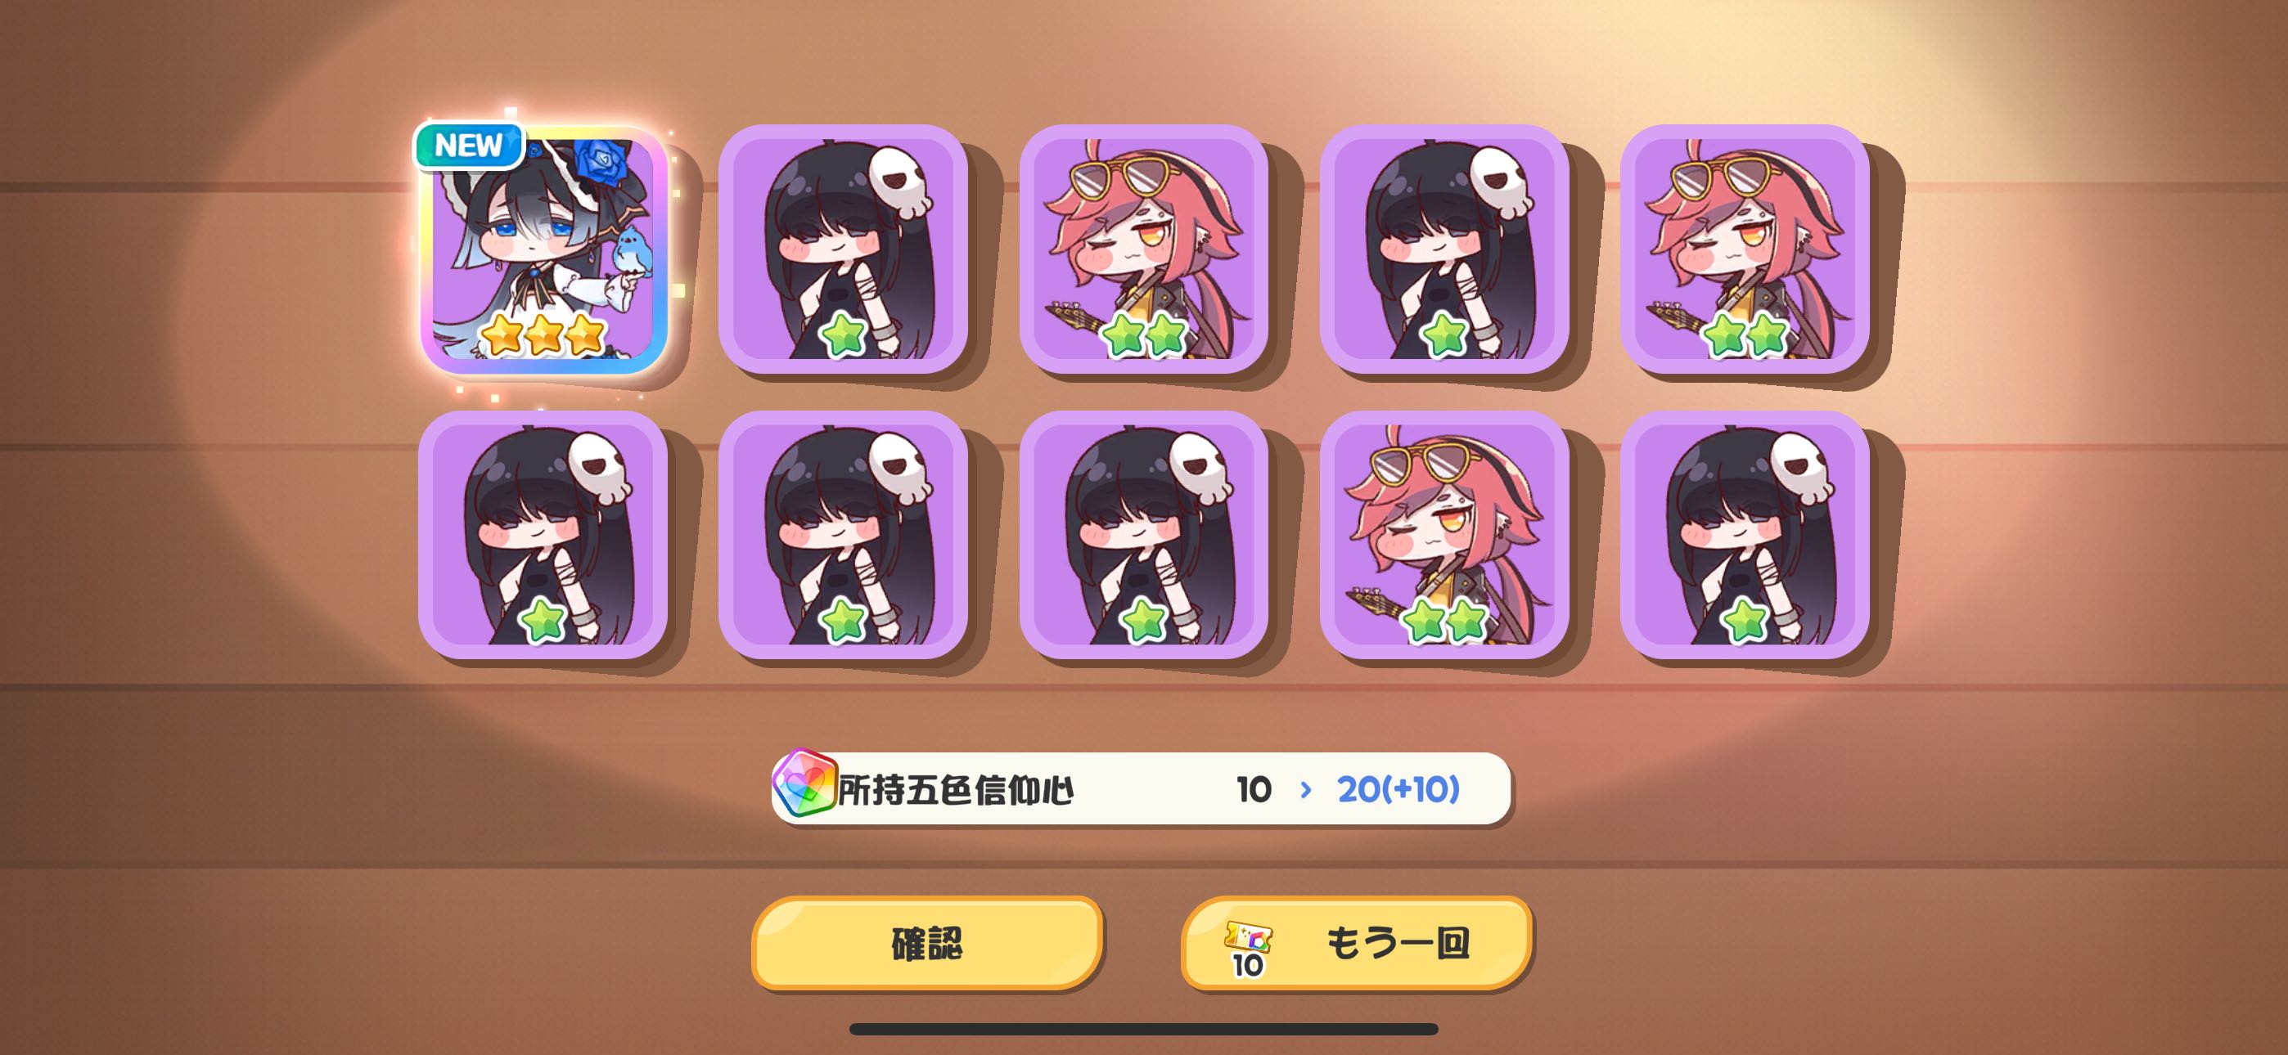Select bottom-row pink-haired guitarist card
The image size is (2288, 1055).
click(1444, 535)
